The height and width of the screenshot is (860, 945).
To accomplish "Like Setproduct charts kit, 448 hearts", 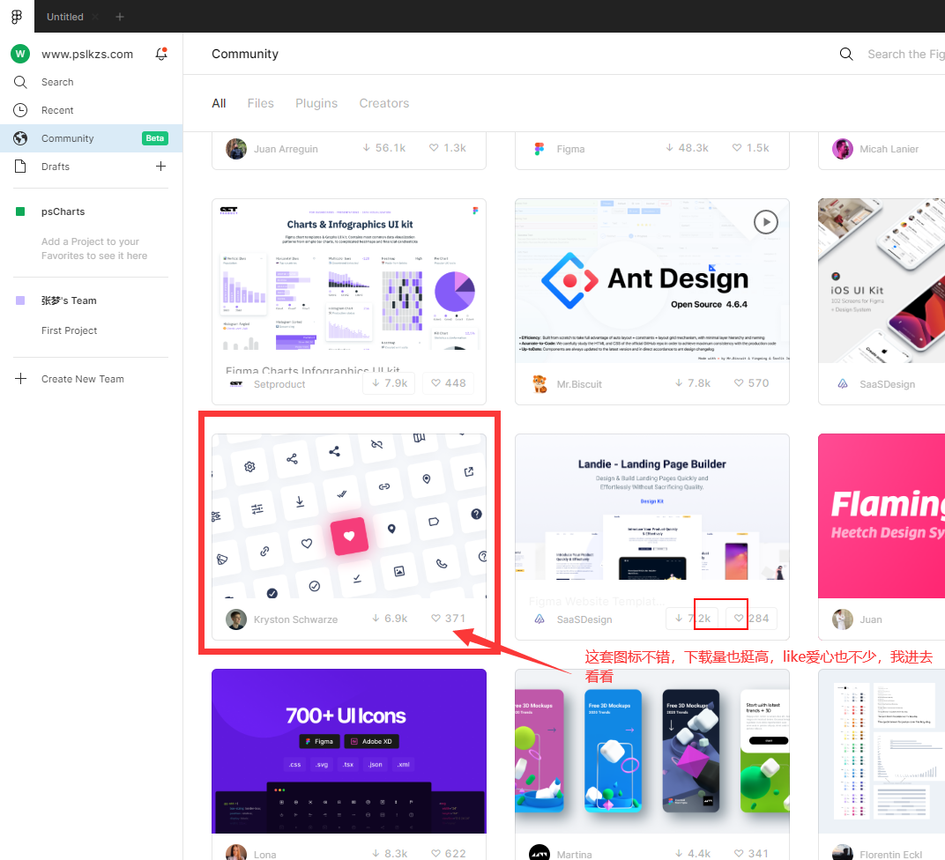I will pos(449,383).
